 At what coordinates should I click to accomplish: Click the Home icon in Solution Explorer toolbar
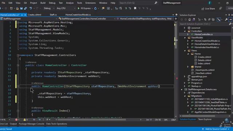[189, 19]
